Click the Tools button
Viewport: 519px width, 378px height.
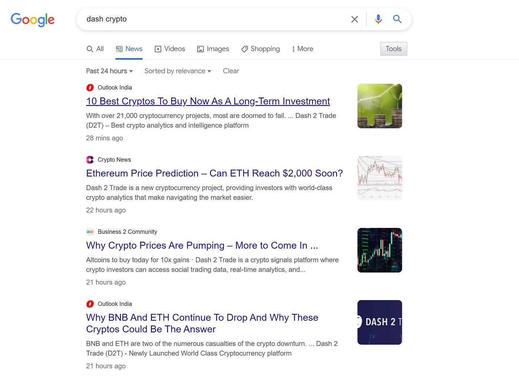click(x=394, y=49)
